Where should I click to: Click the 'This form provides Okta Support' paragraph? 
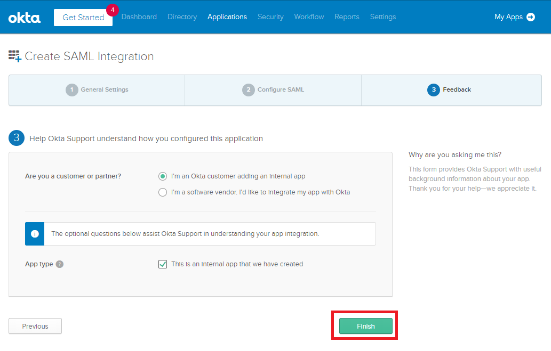475,179
